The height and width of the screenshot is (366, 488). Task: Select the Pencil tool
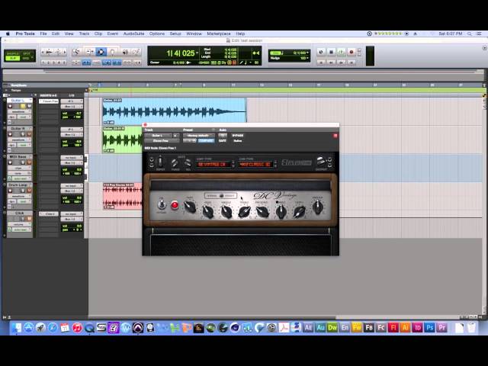136,52
